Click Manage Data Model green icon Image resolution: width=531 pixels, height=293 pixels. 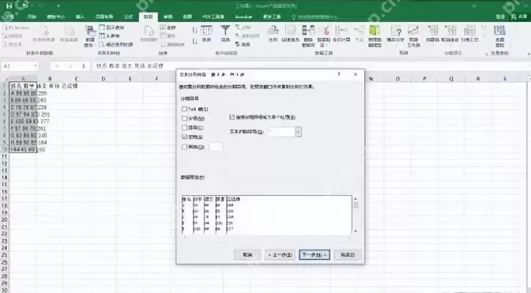tap(375, 36)
